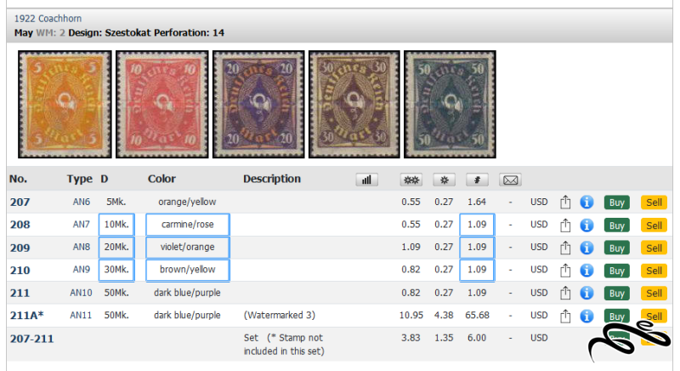680x371 pixels.
Task: Open the 20 Mark violet stamp image
Action: pos(258,104)
